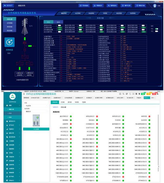This screenshot has height=183, width=164.
Task: Click the green alarm badge in the EMS header
Action: pyautogui.click(x=143, y=94)
